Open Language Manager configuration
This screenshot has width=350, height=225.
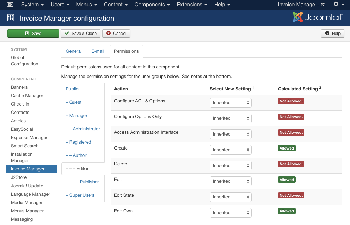tap(30, 194)
